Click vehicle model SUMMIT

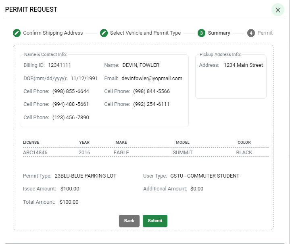pyautogui.click(x=183, y=153)
